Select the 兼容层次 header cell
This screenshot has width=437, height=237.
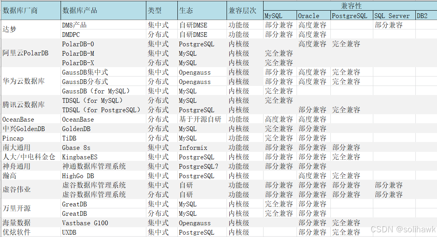click(x=245, y=11)
